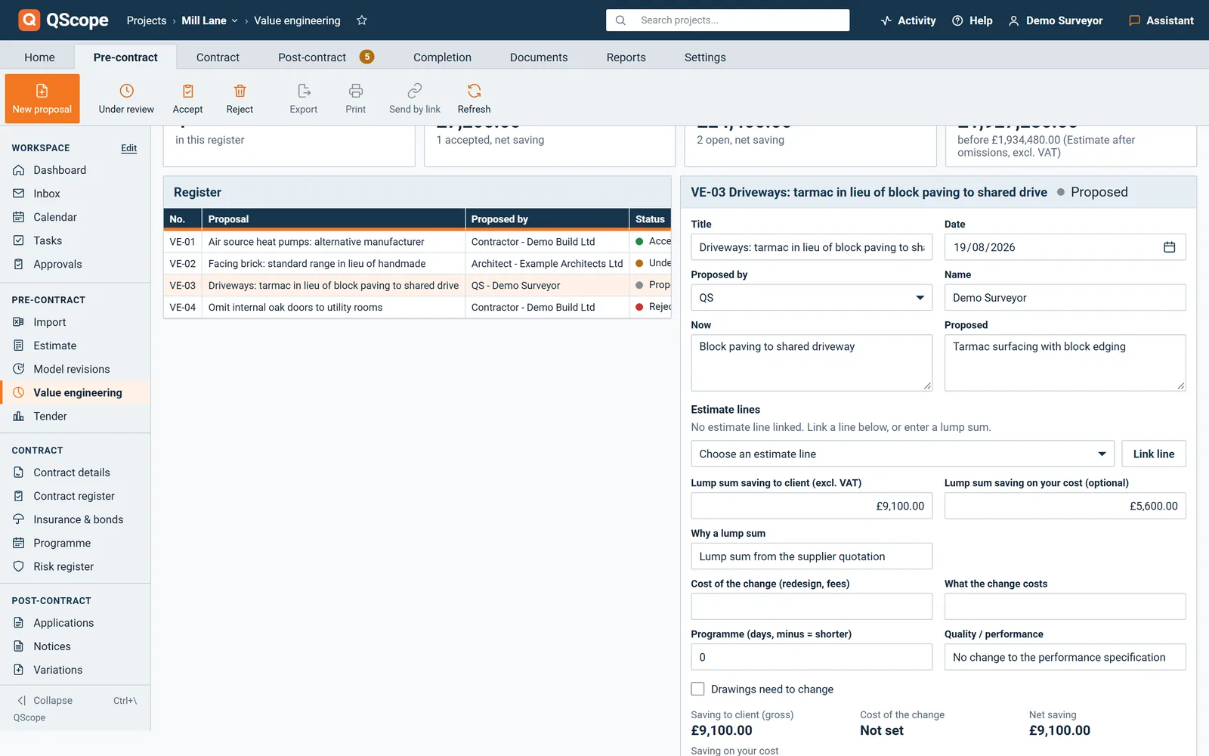The width and height of the screenshot is (1209, 756).
Task: Create a New proposal
Action: pos(42,98)
